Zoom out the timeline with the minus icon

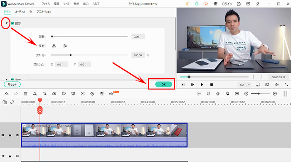click(x=246, y=94)
